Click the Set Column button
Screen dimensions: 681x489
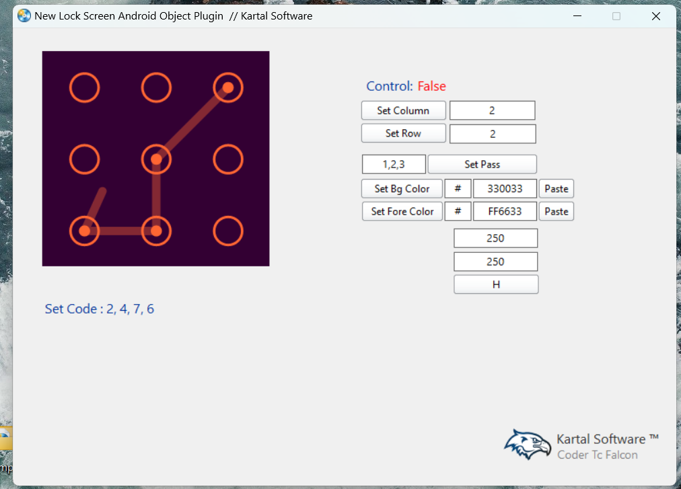click(403, 110)
